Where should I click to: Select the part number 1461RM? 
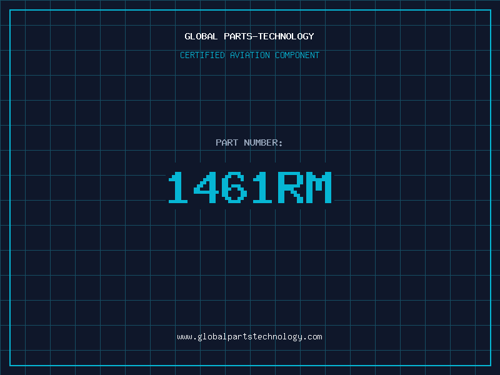click(x=249, y=187)
